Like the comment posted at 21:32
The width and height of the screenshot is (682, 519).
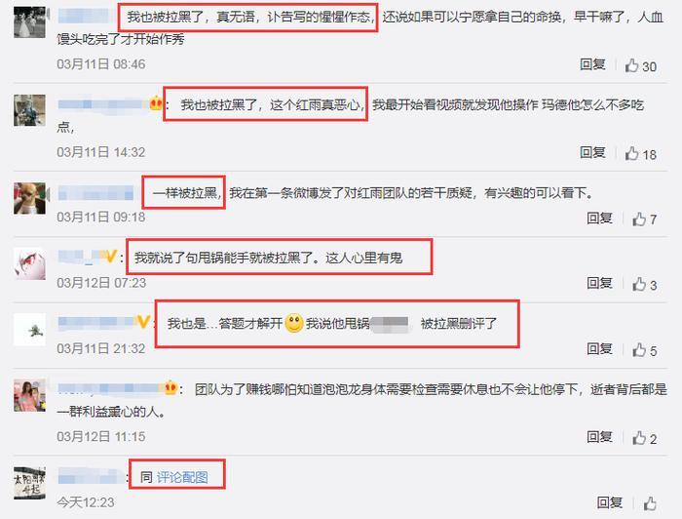click(639, 350)
